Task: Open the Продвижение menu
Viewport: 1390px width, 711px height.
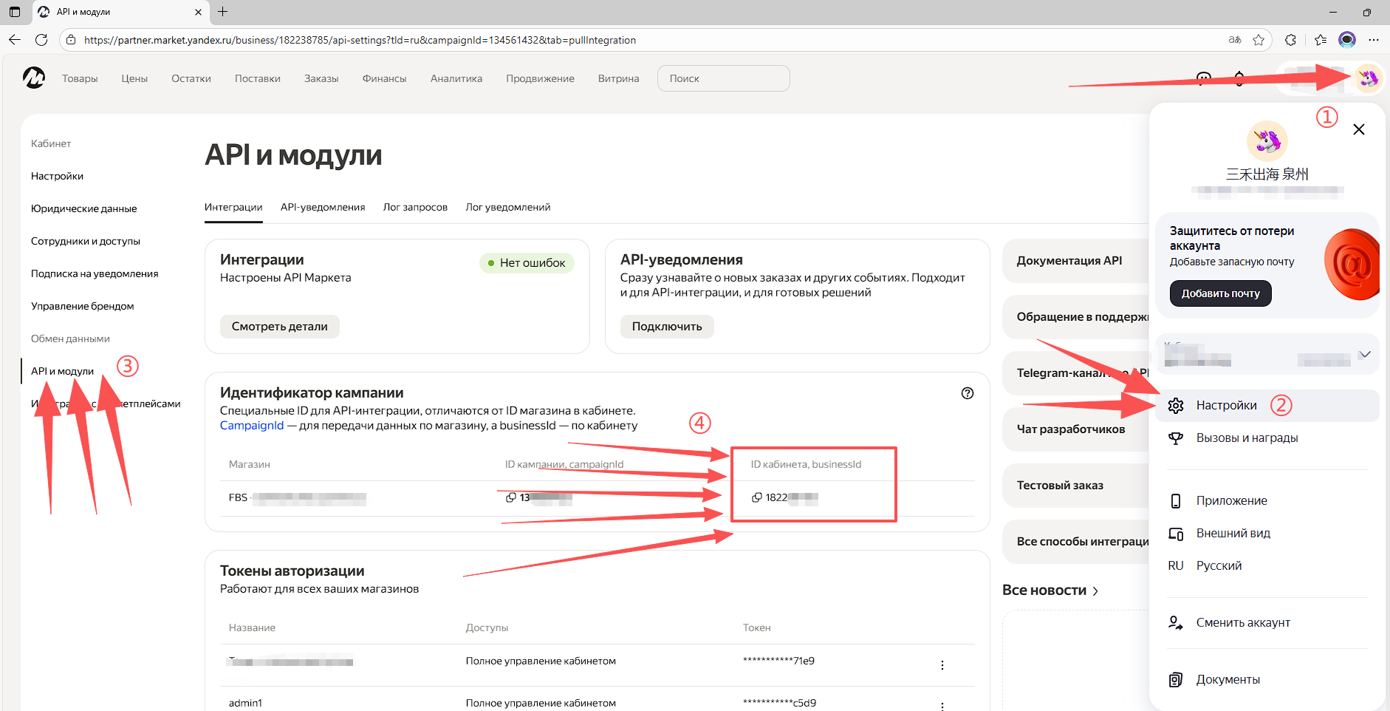Action: pyautogui.click(x=540, y=78)
